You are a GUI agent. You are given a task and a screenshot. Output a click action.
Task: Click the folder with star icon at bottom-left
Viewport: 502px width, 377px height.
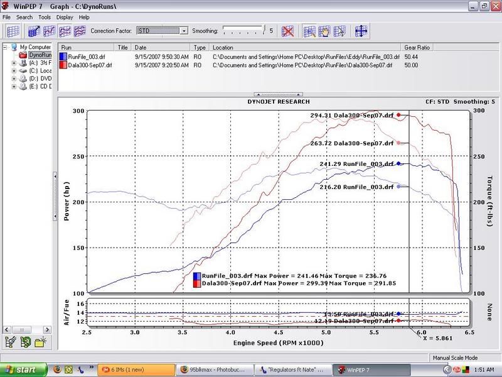pos(41,342)
